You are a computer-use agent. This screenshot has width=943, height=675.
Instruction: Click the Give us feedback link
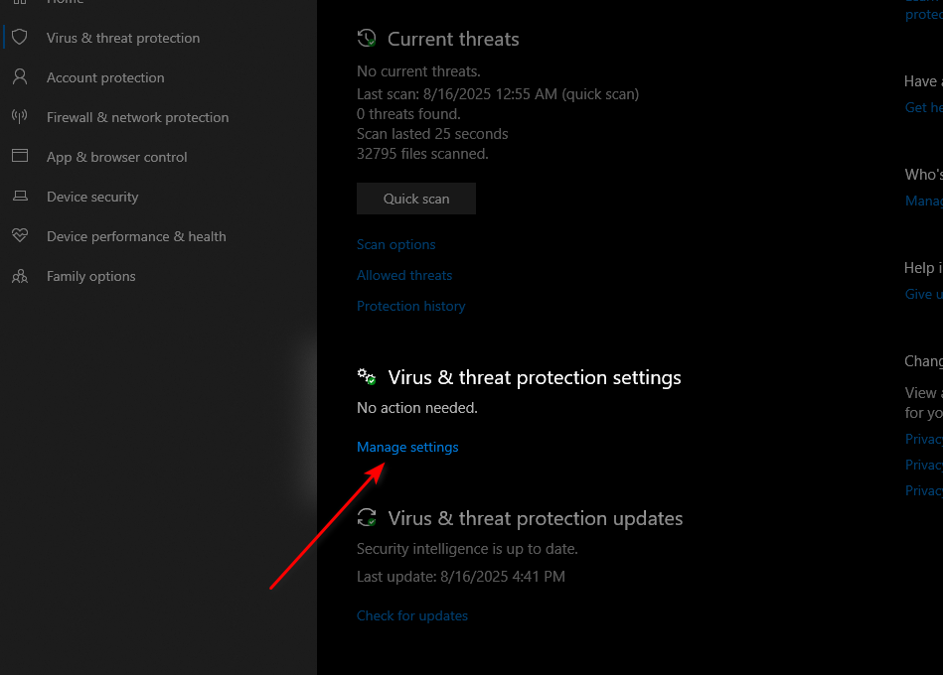(x=922, y=294)
